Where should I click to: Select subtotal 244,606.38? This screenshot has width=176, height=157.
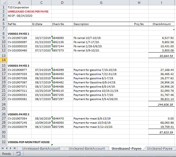click(162, 104)
